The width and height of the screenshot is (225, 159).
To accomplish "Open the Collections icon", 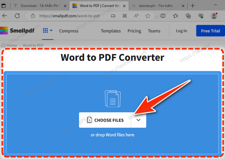I will click(188, 16).
